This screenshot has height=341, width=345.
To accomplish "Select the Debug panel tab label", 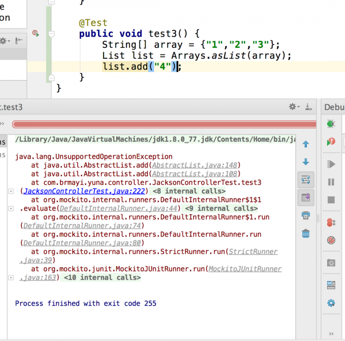I will pos(334,107).
